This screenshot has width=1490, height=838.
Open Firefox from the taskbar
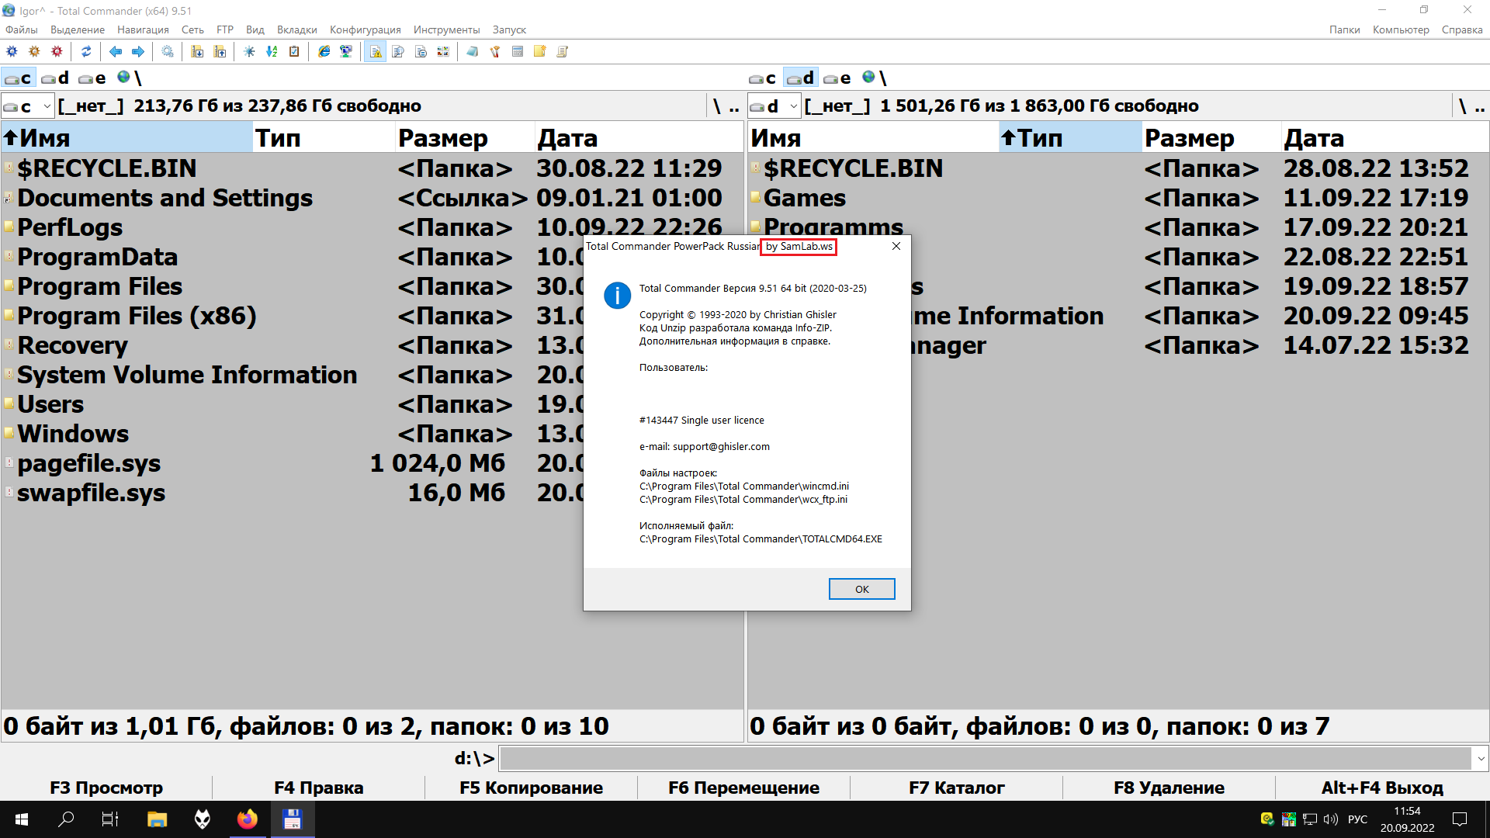pos(248,819)
